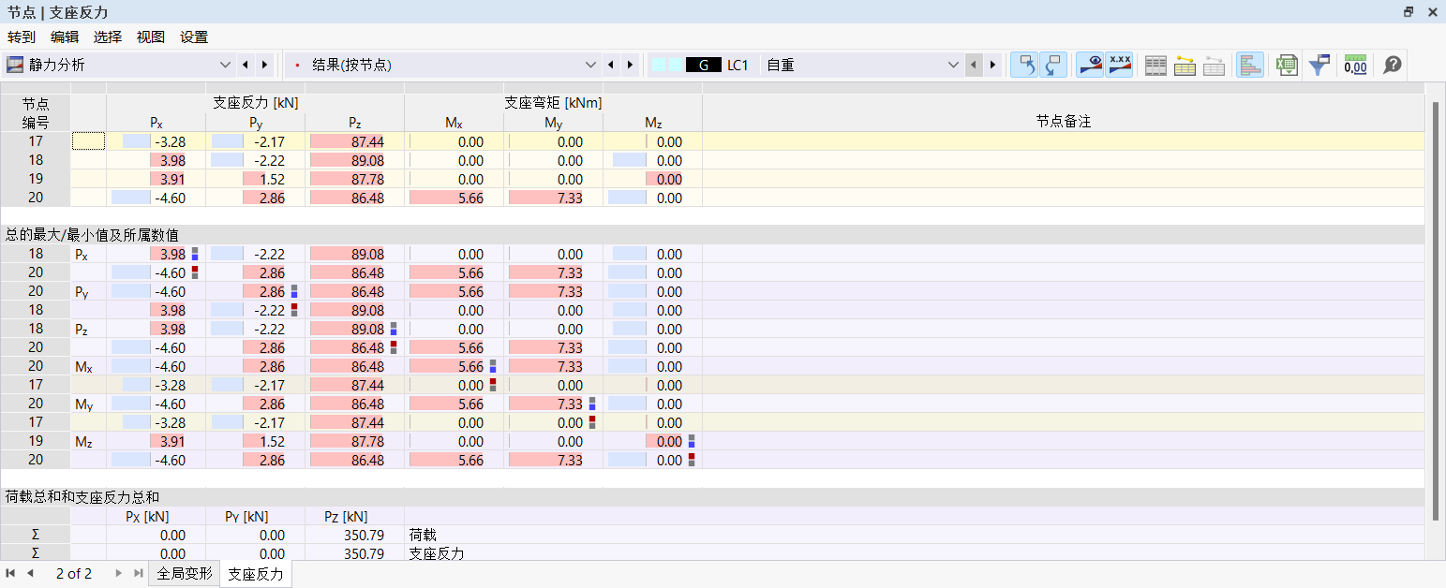
Task: Click the eye display results icon
Action: (x=1090, y=65)
